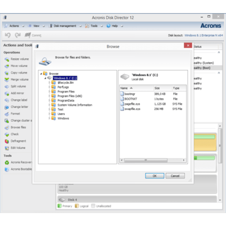Expand the $Recycle.Bin folder
The image size is (226, 226).
tap(49, 83)
